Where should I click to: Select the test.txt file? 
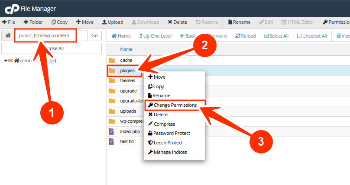pos(127,141)
